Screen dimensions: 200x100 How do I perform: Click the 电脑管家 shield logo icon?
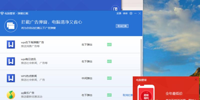click(2, 13)
